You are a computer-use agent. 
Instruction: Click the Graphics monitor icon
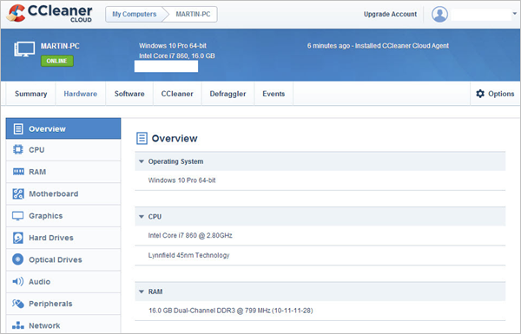(18, 216)
